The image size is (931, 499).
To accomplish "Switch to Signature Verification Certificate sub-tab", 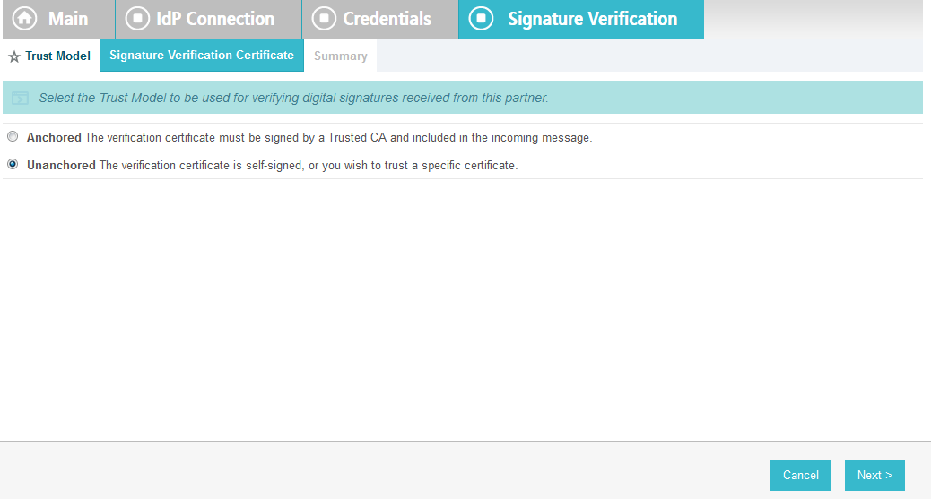I will tap(202, 56).
